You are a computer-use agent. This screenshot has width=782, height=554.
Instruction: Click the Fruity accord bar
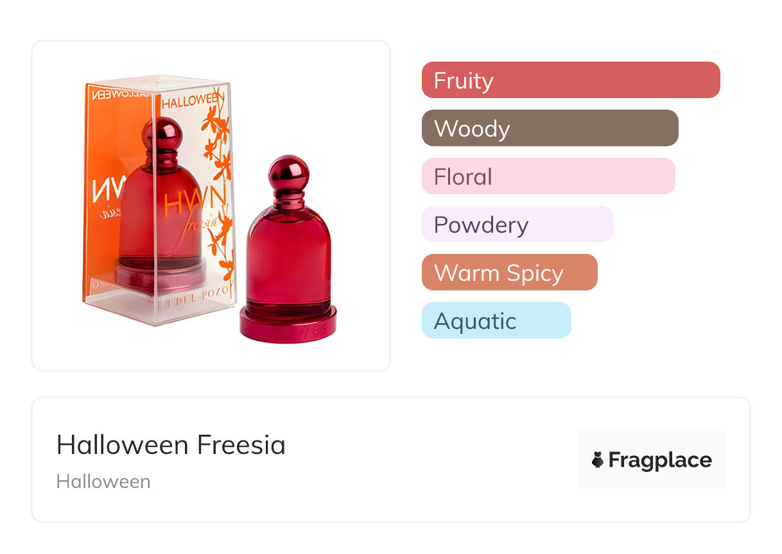570,80
